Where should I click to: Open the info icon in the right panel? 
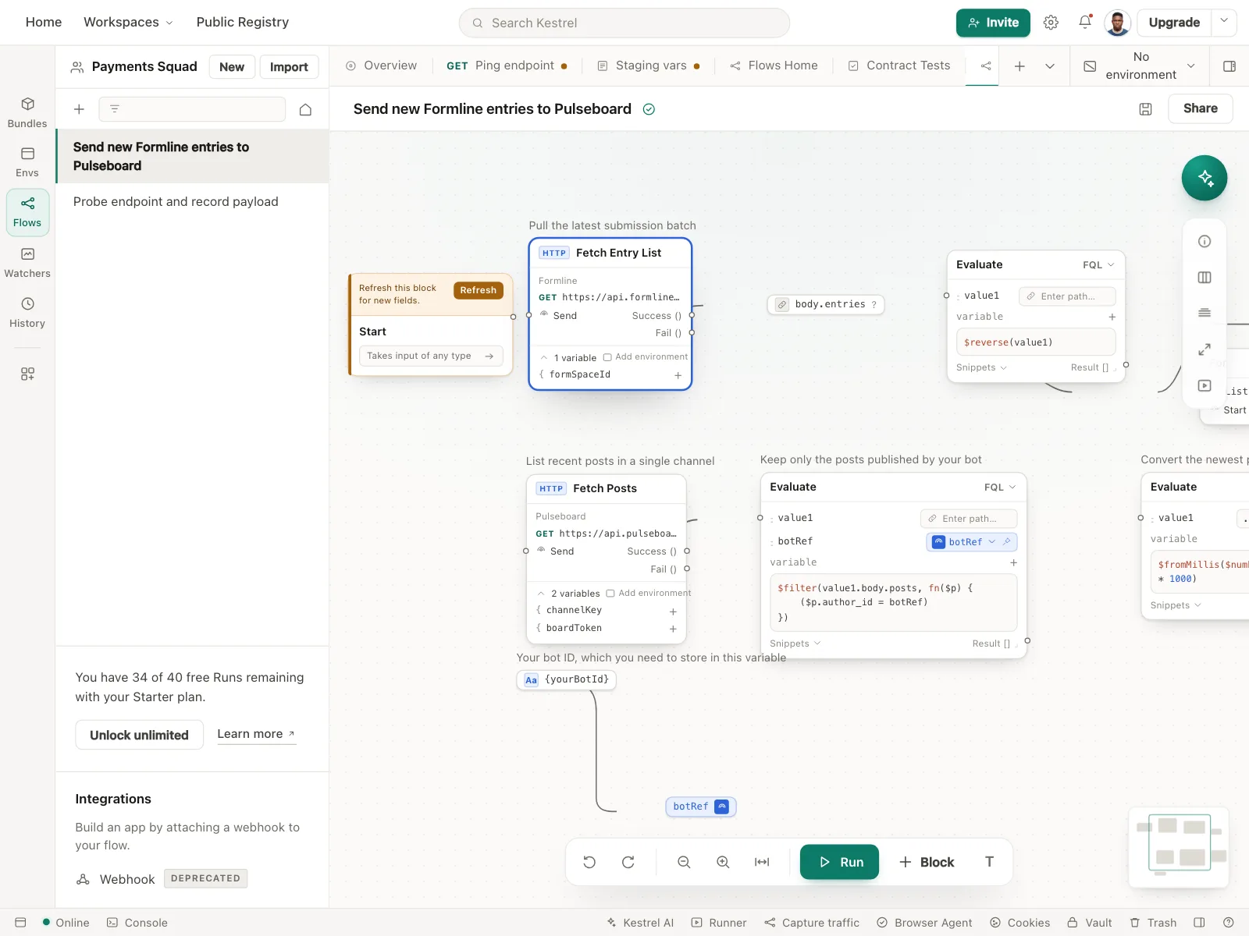click(x=1205, y=242)
